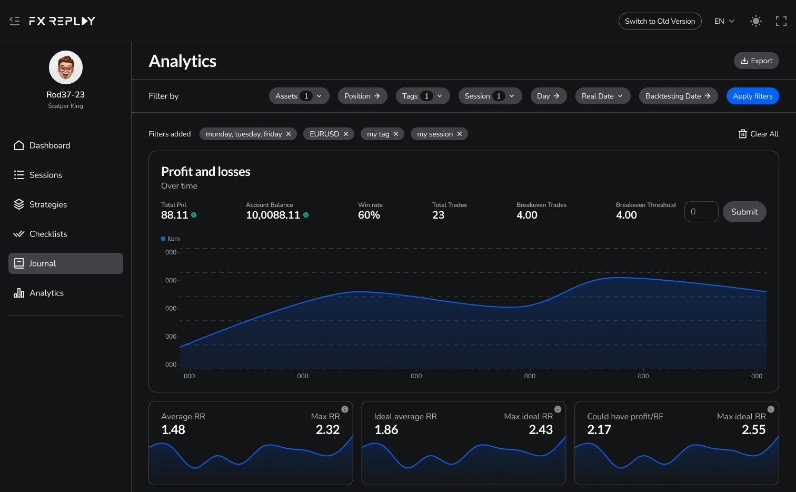Expand the Session filter dropdown
This screenshot has width=796, height=492.
point(490,96)
